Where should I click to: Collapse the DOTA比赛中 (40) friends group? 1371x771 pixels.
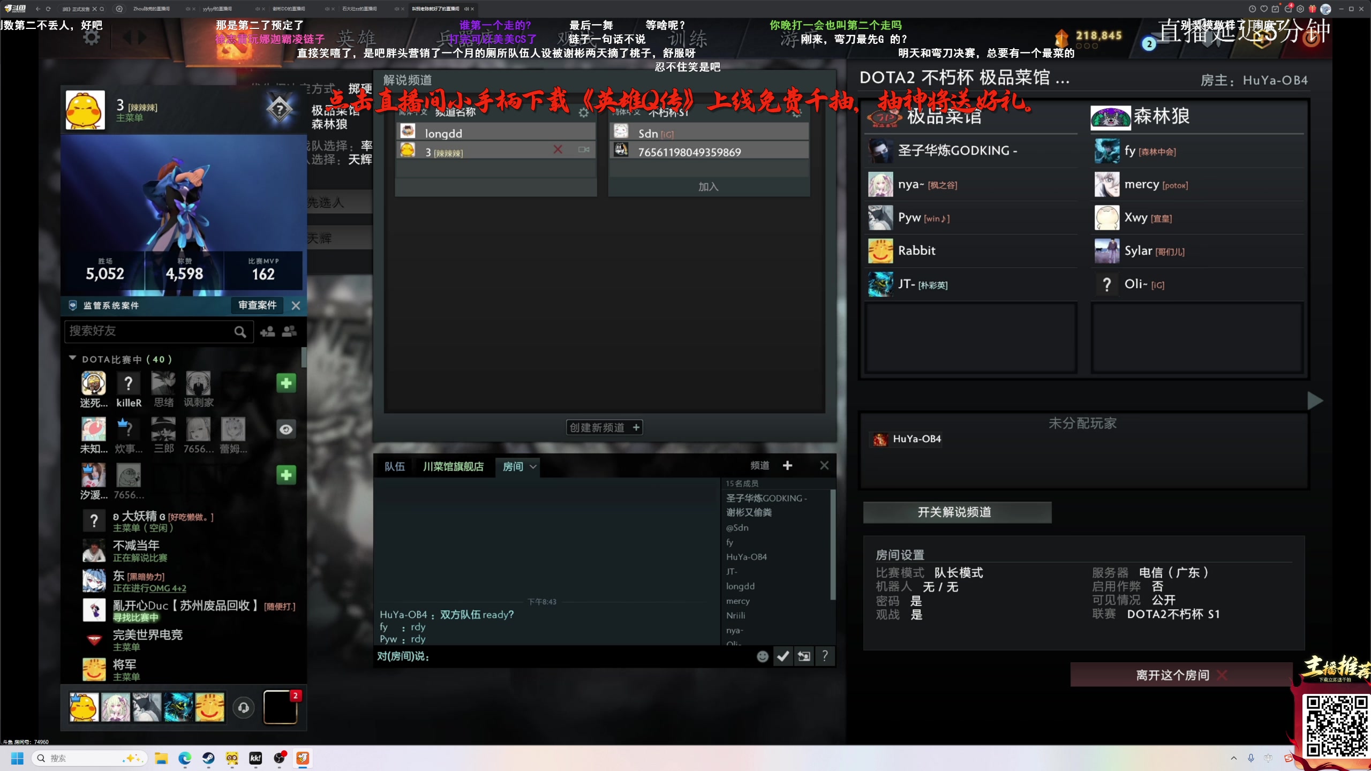pyautogui.click(x=72, y=358)
